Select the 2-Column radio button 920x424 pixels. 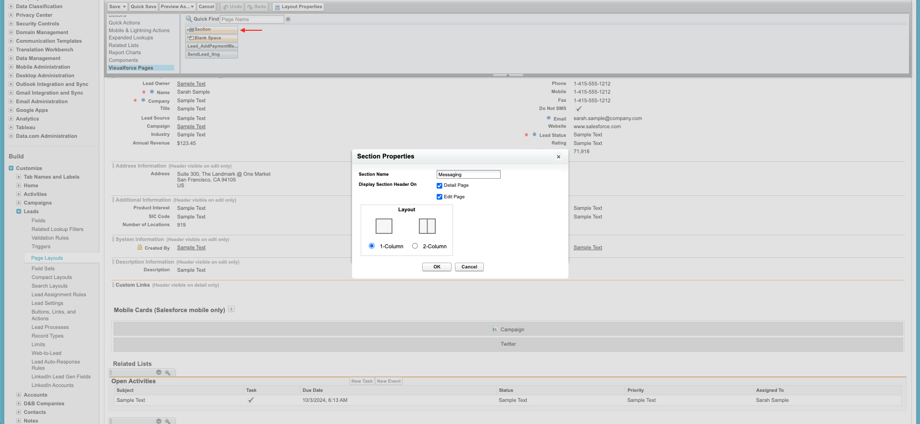point(415,246)
